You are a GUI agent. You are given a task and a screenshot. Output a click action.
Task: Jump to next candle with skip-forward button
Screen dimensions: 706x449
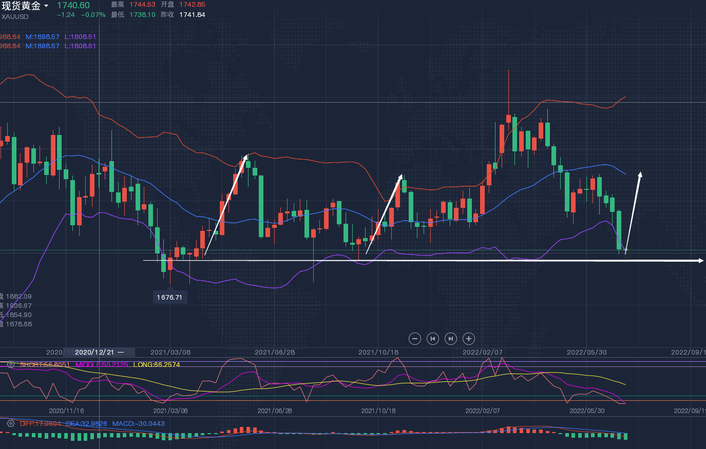click(450, 339)
